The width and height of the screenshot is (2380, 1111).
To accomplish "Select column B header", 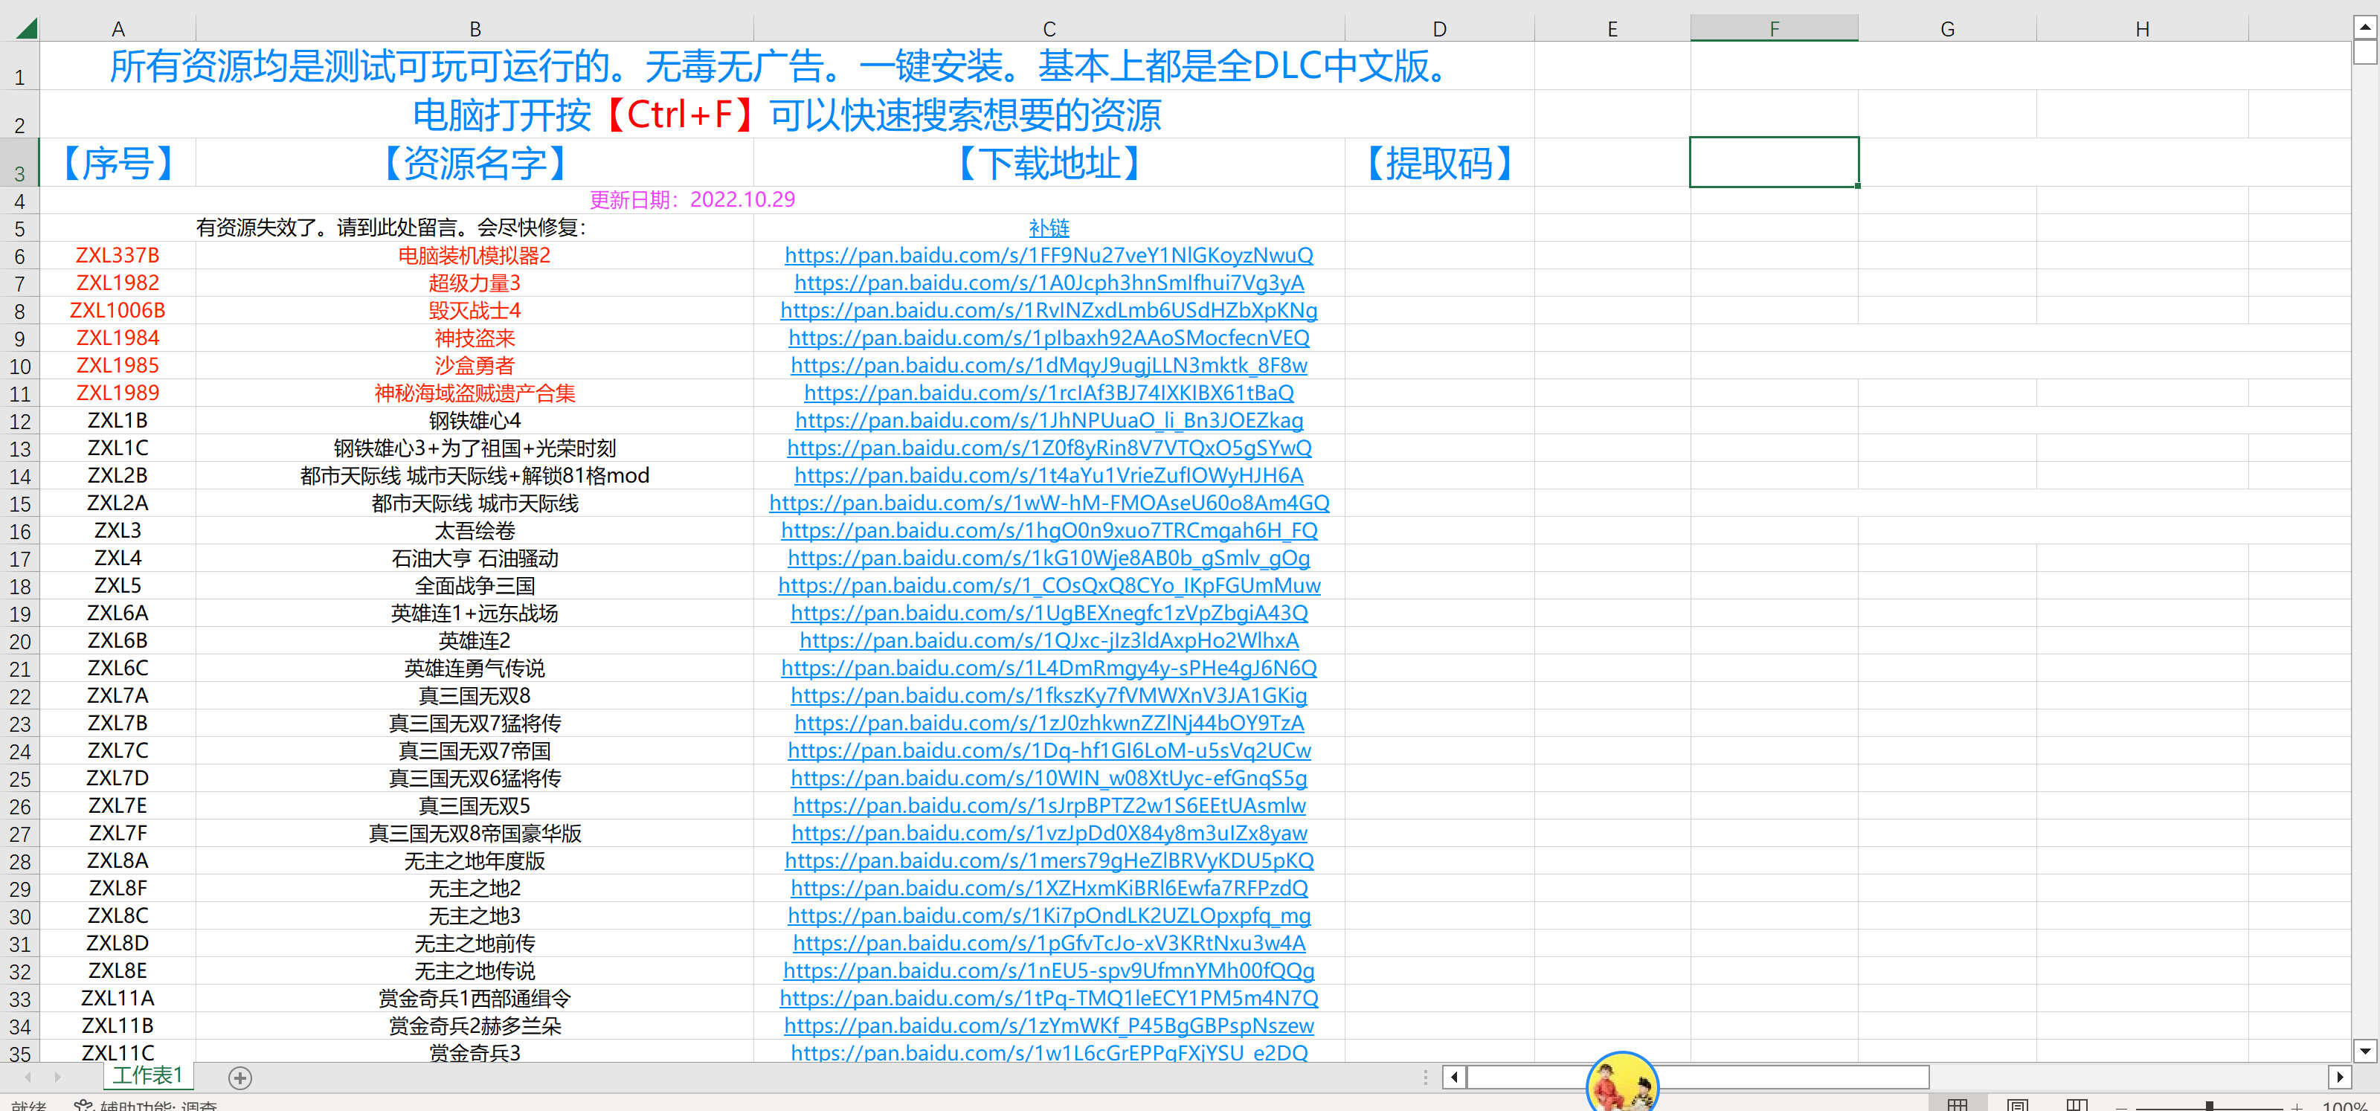I will [x=475, y=28].
